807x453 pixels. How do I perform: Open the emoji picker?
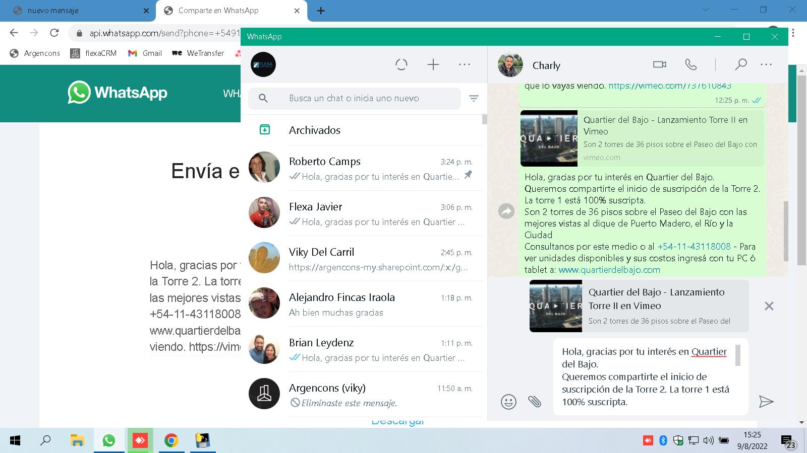pos(508,402)
